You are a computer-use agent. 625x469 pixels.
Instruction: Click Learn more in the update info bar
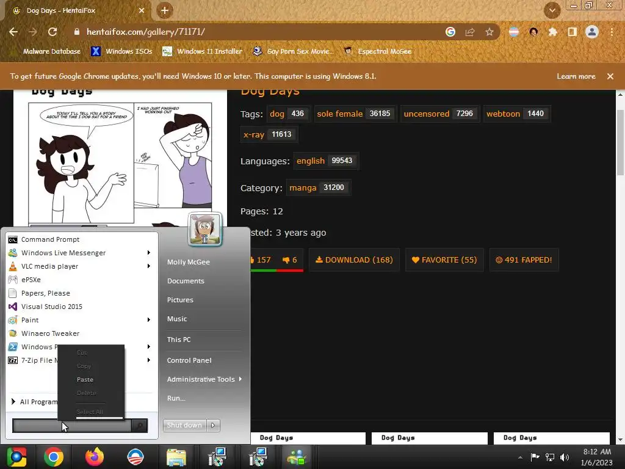click(x=576, y=76)
